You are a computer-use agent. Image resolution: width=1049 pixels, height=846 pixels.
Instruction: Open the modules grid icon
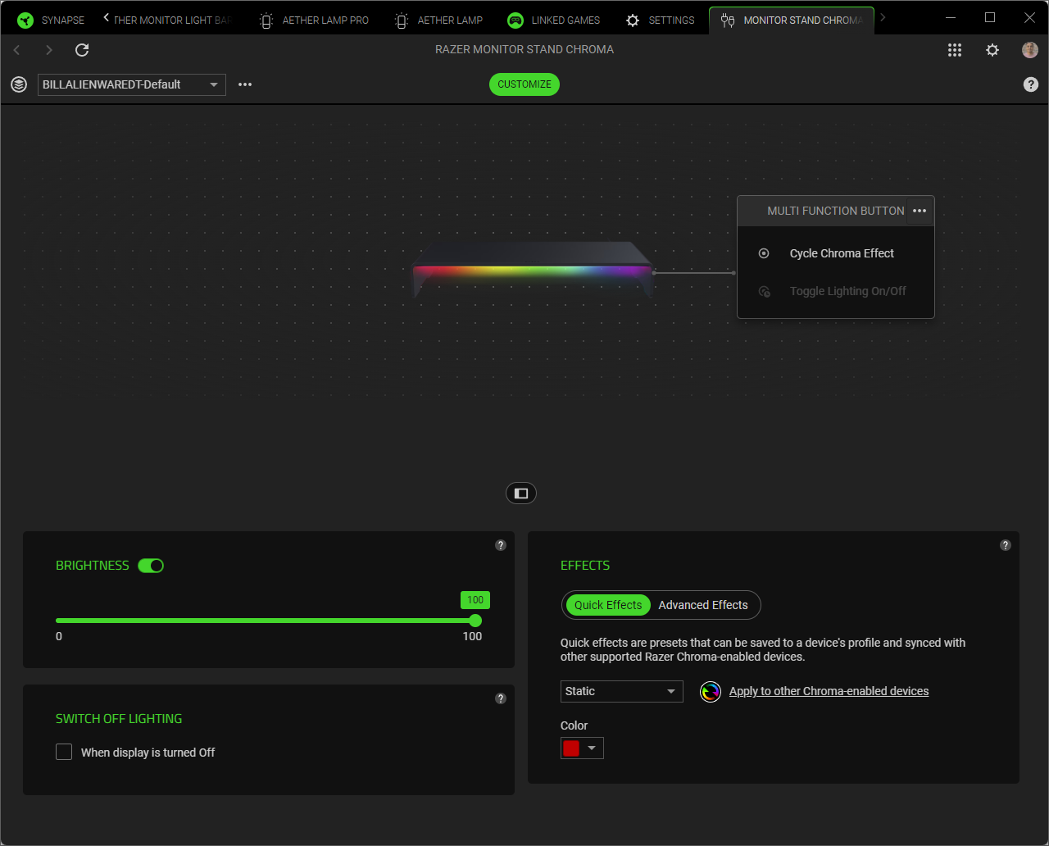(x=955, y=50)
